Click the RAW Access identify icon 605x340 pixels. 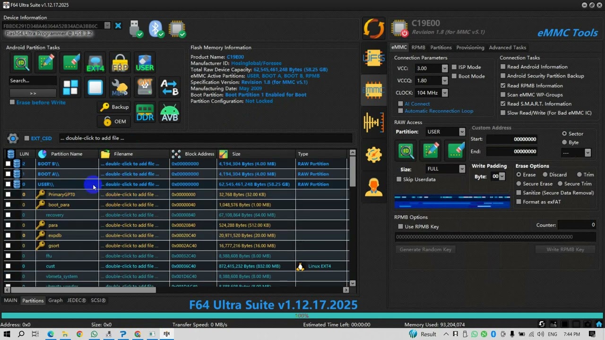click(406, 150)
